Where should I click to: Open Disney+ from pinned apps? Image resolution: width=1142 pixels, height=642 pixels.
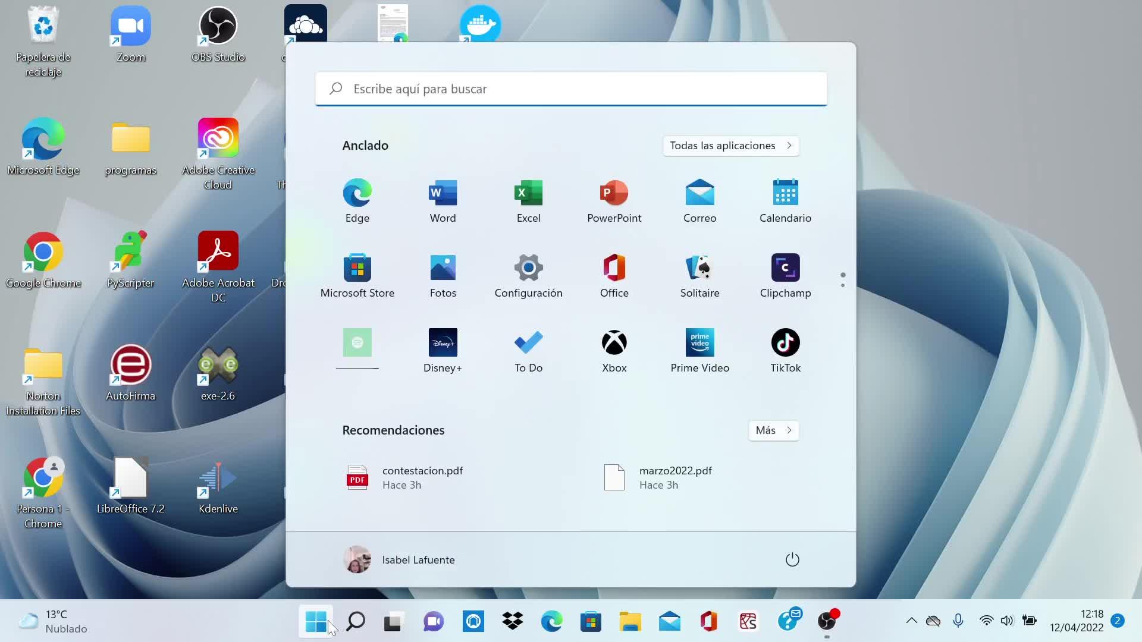[x=443, y=351]
